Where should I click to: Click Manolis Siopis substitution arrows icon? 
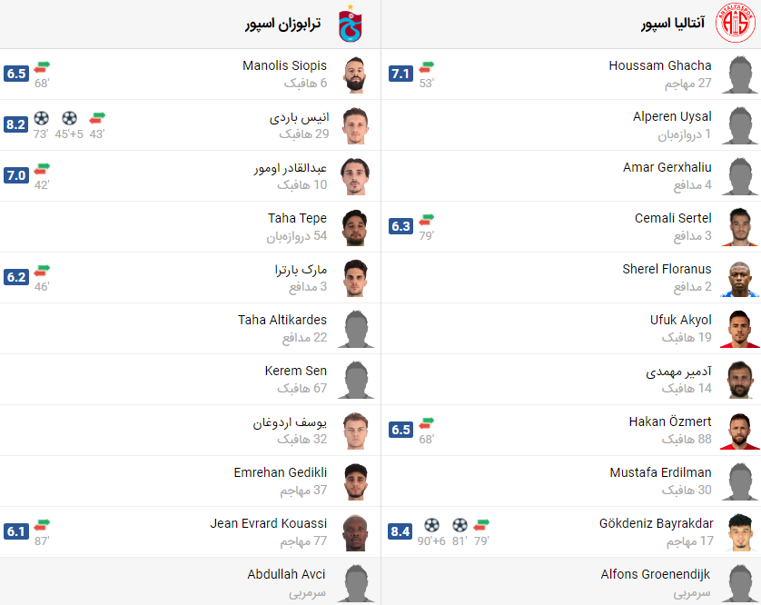pos(42,66)
